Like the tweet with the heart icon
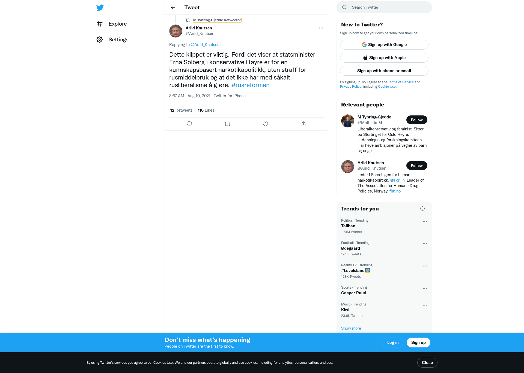This screenshot has height=373, width=524. pos(265,124)
